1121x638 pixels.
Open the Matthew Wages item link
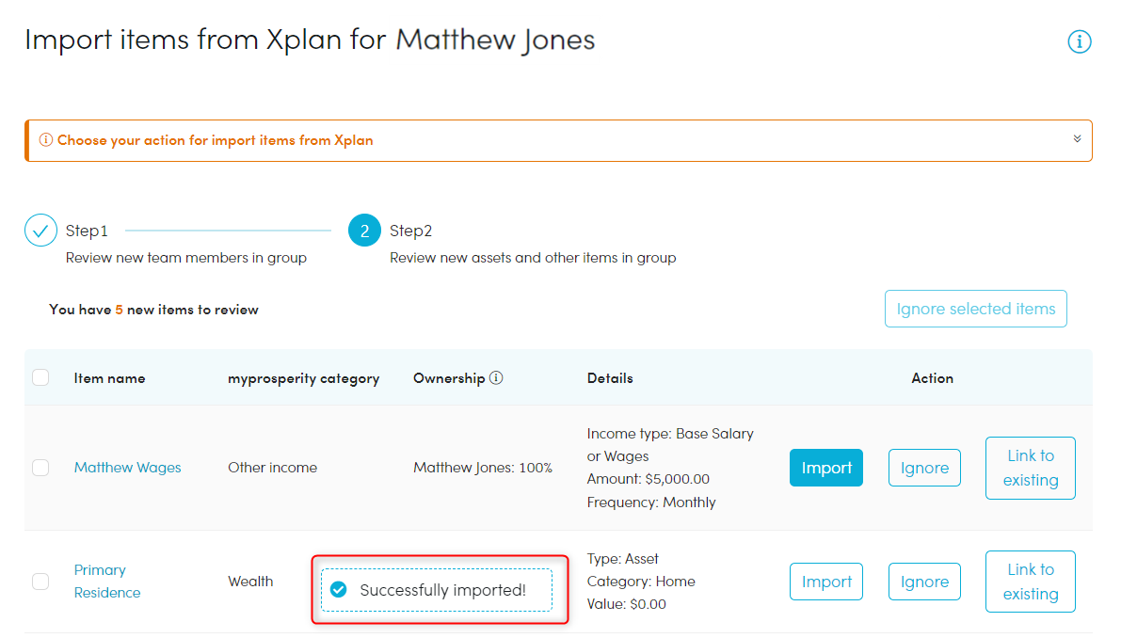pos(127,468)
